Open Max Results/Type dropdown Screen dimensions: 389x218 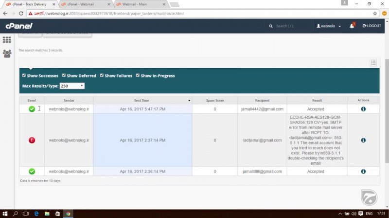(x=72, y=86)
